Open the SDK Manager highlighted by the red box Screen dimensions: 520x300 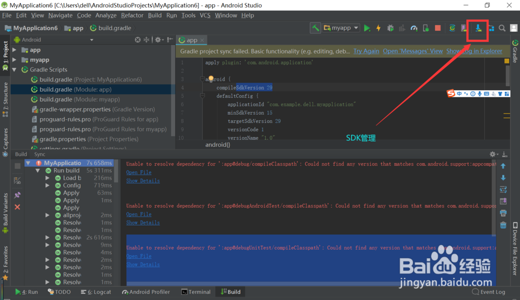coord(477,28)
